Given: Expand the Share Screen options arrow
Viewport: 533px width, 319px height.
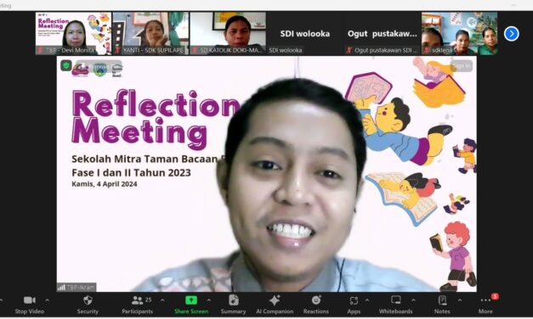Looking at the screenshot, I should 209,300.
